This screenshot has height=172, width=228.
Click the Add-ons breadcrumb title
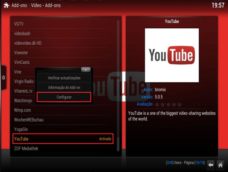click(x=36, y=5)
